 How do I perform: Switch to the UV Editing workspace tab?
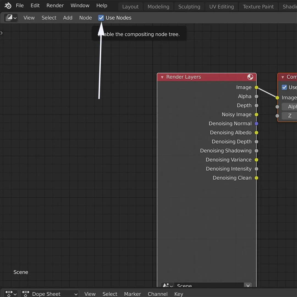[221, 7]
